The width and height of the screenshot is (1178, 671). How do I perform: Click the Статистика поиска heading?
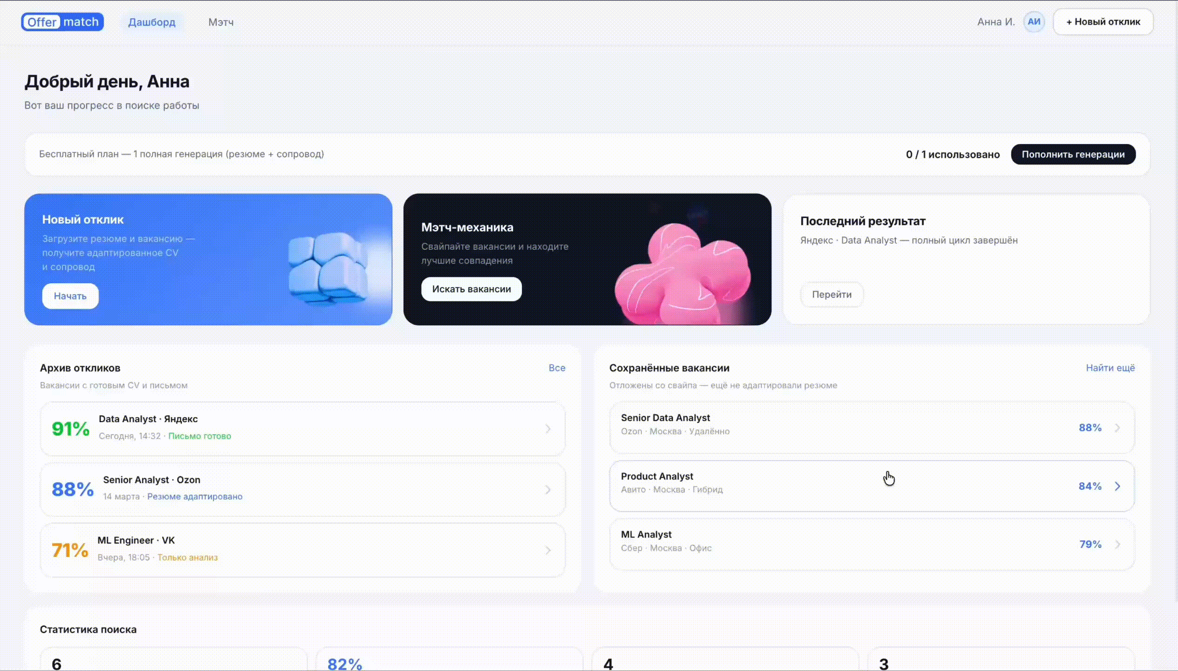point(88,630)
